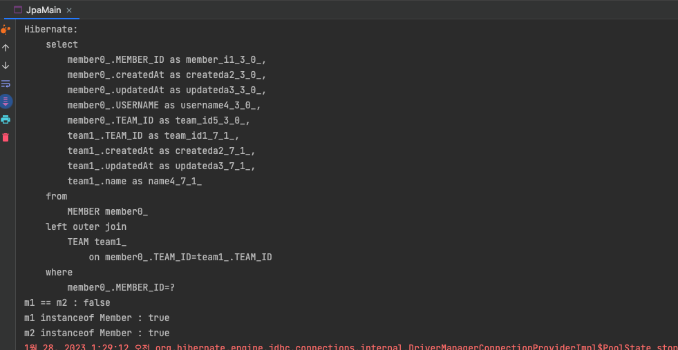Click the 'm1 == m2 : false' output line
This screenshot has width=678, height=350.
click(67, 302)
